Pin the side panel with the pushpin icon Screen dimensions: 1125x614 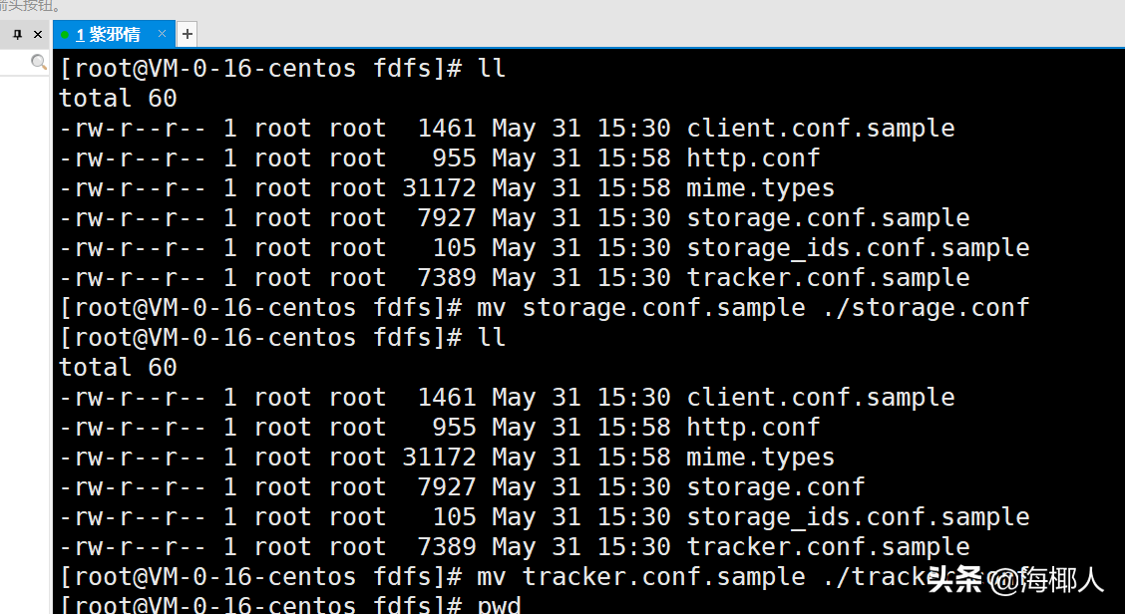pyautogui.click(x=17, y=34)
